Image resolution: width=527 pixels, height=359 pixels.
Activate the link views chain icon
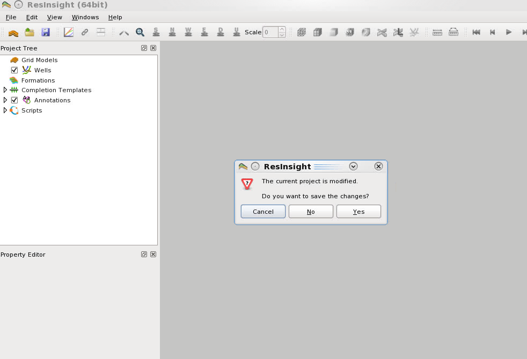click(85, 32)
